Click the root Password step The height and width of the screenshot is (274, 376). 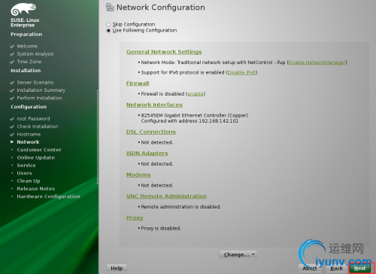[x=33, y=118]
